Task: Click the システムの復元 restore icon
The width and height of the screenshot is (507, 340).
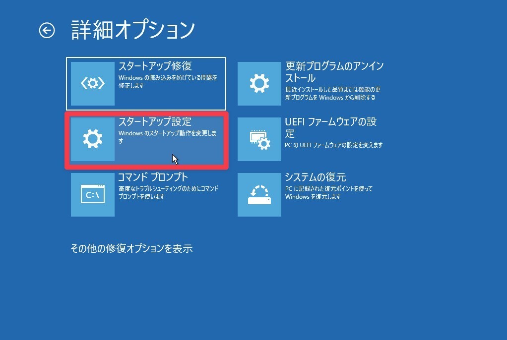Action: [259, 195]
